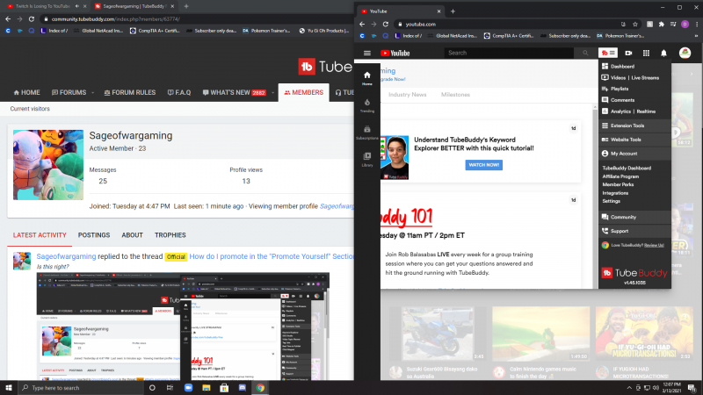The height and width of the screenshot is (395, 703).
Task: Switch to the Postings profile tab
Action: (94, 235)
